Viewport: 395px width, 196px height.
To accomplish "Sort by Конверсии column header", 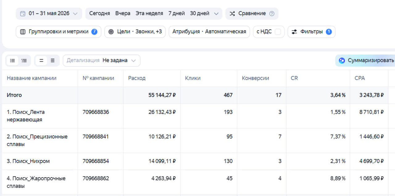I will (255, 78).
